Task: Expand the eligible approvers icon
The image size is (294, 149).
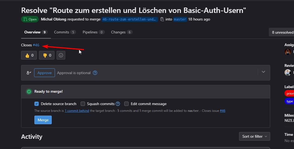Action: (29, 73)
